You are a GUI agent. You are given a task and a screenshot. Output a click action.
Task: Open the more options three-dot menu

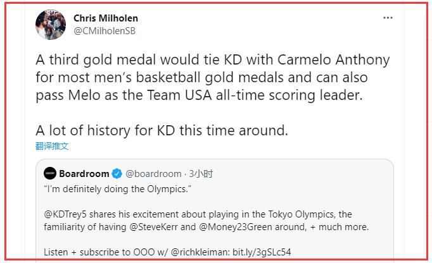point(388,18)
